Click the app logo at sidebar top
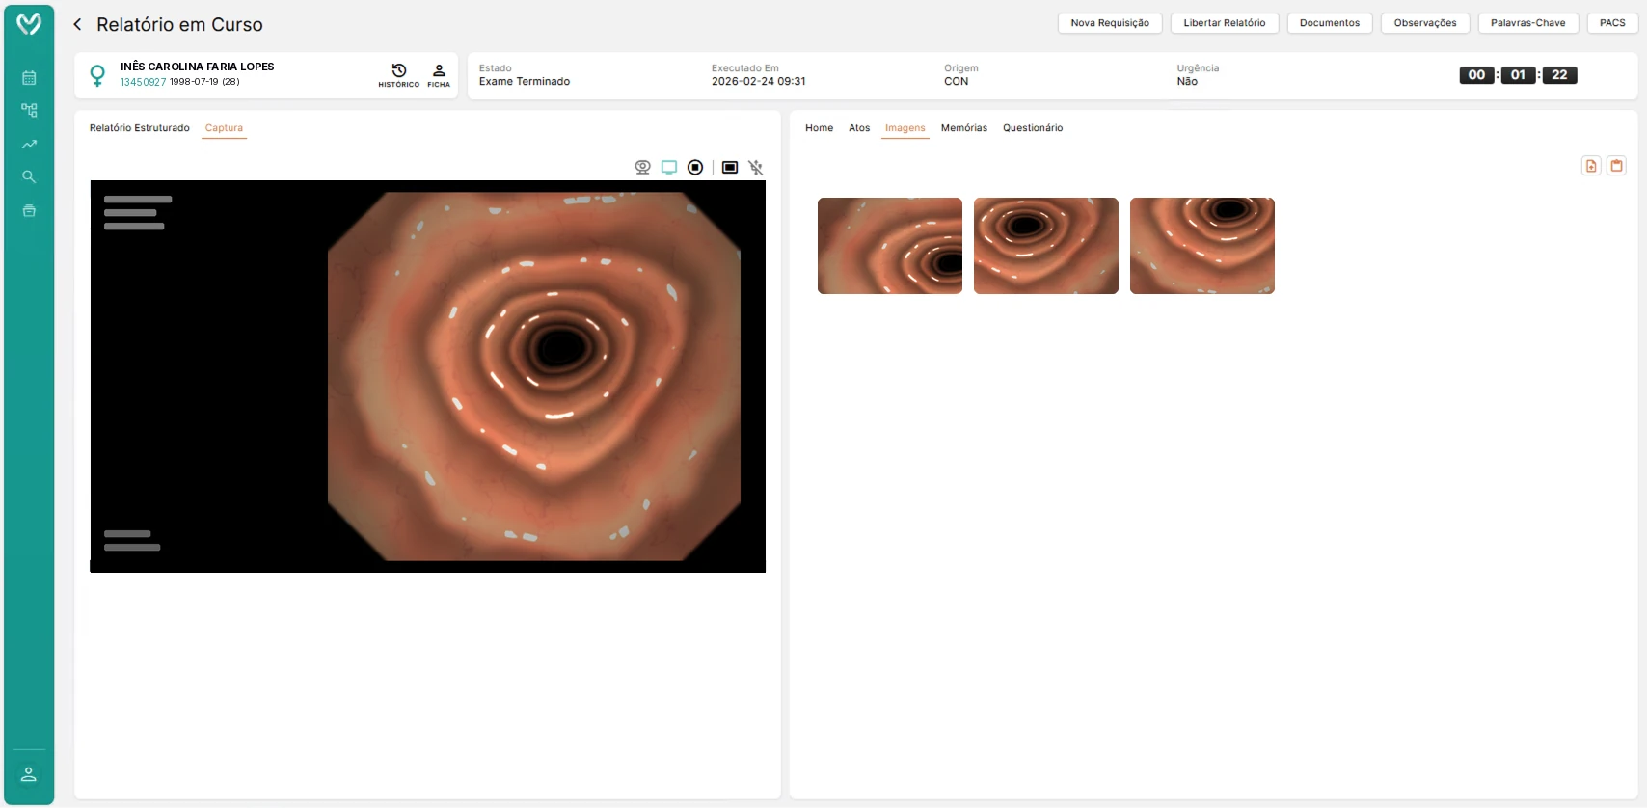 coord(29,23)
